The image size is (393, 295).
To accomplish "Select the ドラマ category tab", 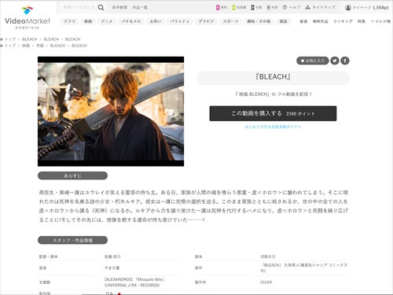I will pyautogui.click(x=70, y=21).
